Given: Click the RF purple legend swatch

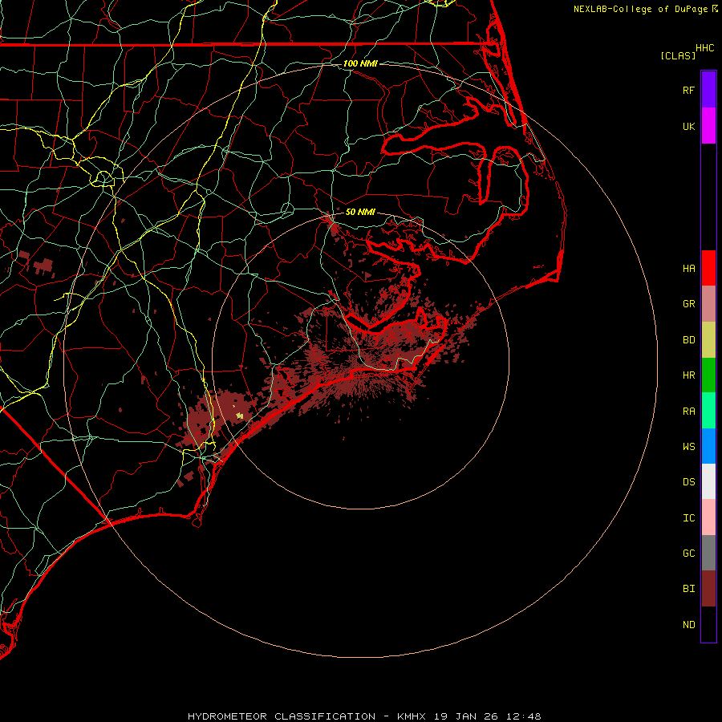Looking at the screenshot, I should 708,90.
